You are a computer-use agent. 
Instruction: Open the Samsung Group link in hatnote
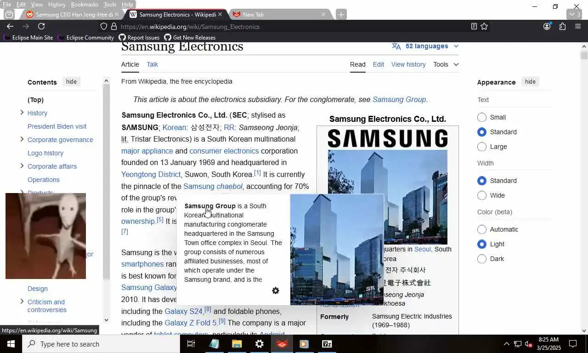[x=399, y=99]
